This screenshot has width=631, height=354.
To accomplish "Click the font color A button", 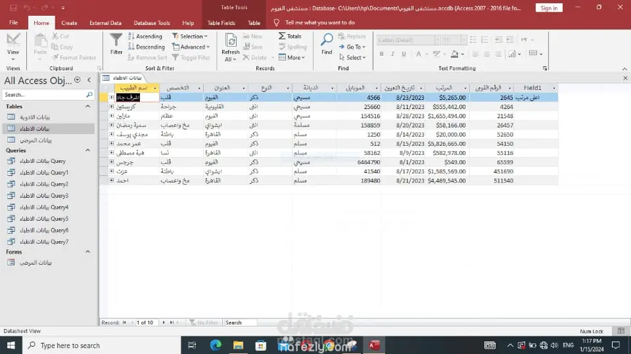I will 419,53.
